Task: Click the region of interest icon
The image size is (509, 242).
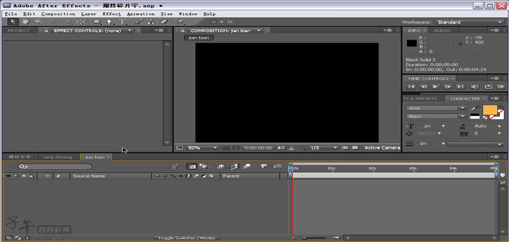Action: pyautogui.click(x=236, y=148)
